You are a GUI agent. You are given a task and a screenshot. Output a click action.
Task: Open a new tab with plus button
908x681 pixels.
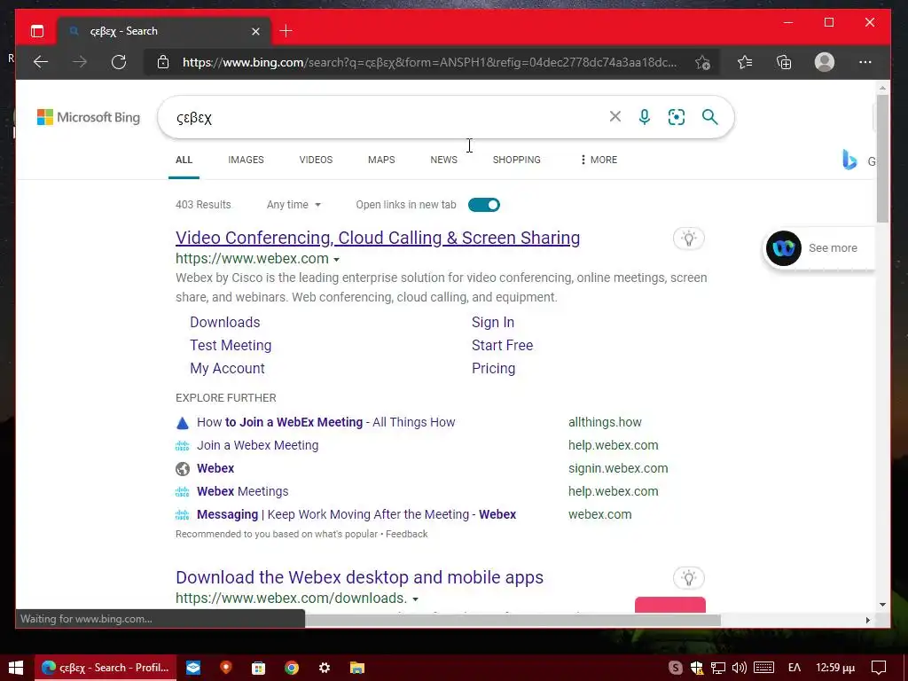pyautogui.click(x=286, y=31)
